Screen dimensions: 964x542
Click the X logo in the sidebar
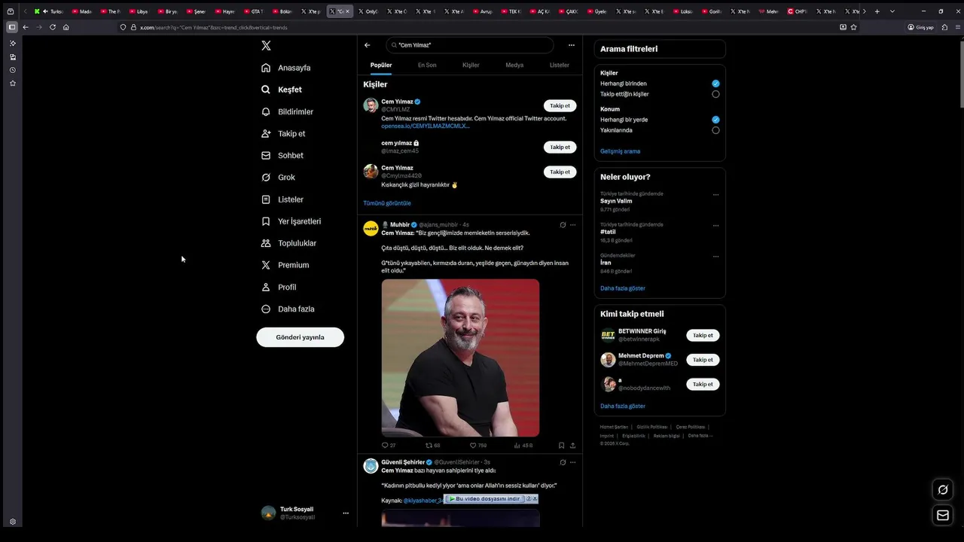pos(266,46)
